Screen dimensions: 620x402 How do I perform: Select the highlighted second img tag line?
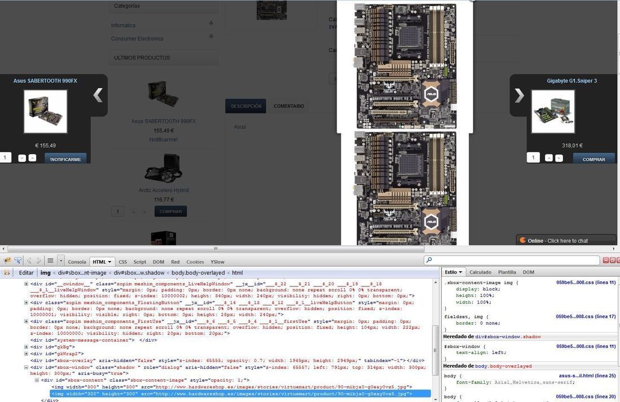click(x=241, y=394)
